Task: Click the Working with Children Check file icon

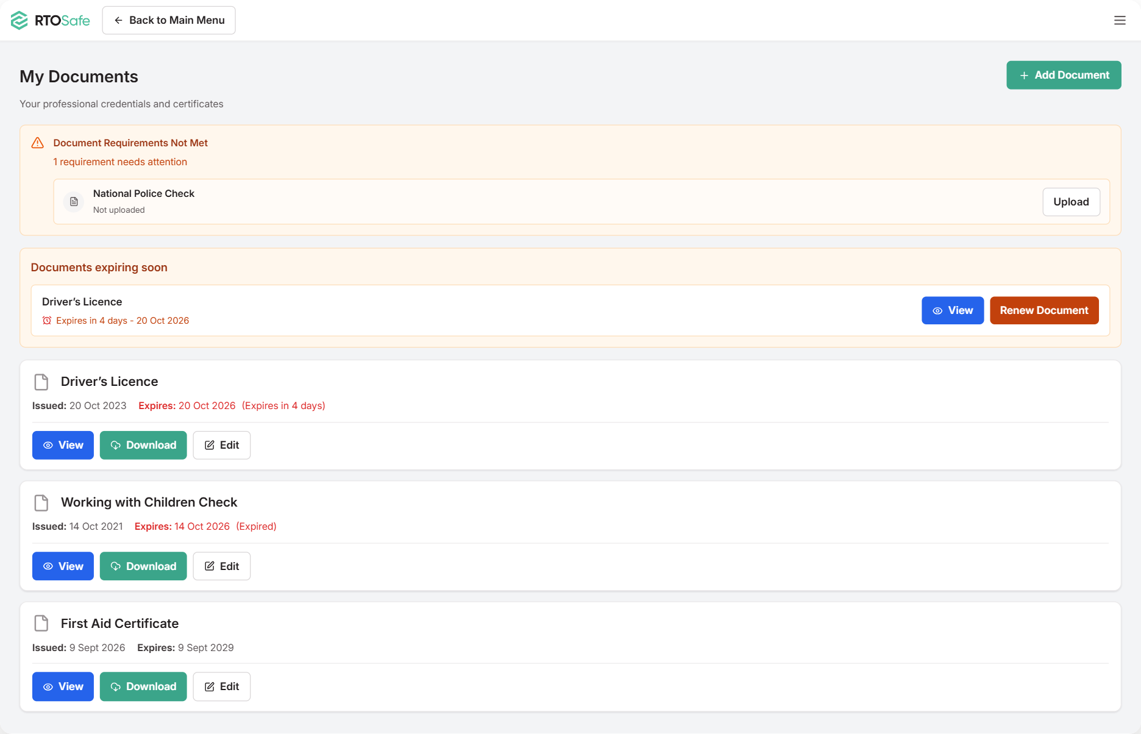Action: [x=41, y=503]
